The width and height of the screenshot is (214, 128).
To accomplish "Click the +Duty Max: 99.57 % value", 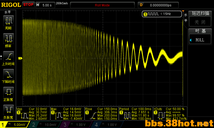I will [175, 115].
